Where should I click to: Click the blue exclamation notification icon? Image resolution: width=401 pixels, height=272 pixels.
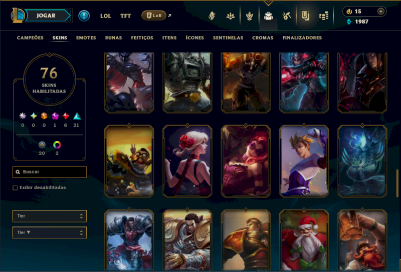click(x=84, y=15)
